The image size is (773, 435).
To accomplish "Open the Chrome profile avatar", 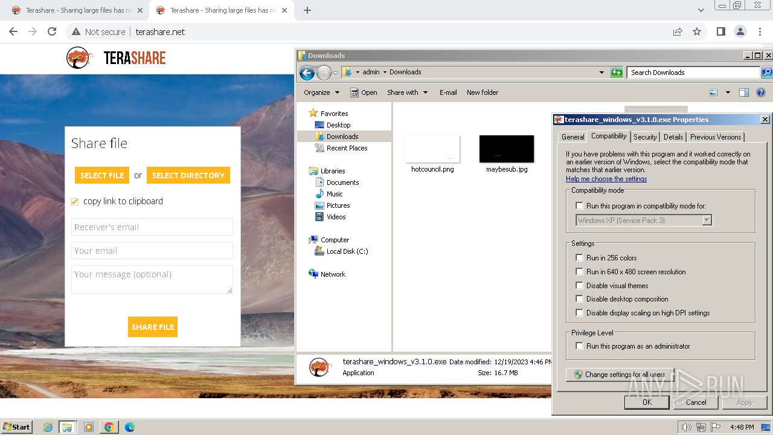I will 740,31.
